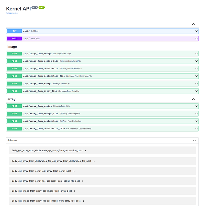Collapse the array section
Image resolution: width=206 pixels, height=206 pixels.
193,99
